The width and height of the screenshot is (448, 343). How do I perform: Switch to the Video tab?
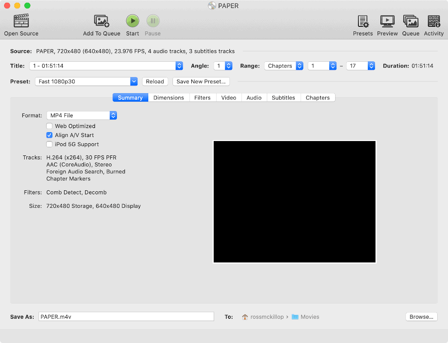[228, 98]
